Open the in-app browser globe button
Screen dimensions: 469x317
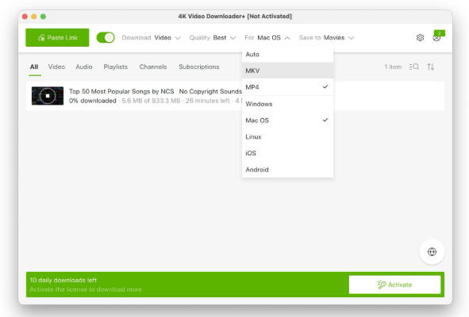point(432,252)
